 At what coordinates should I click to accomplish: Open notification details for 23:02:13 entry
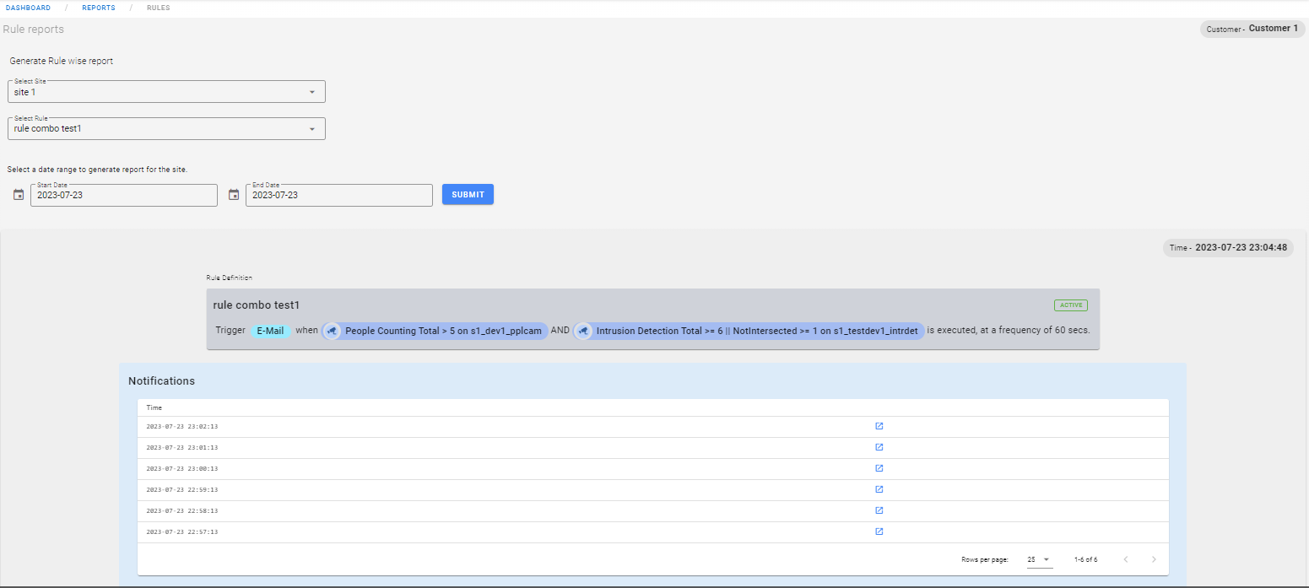click(879, 426)
